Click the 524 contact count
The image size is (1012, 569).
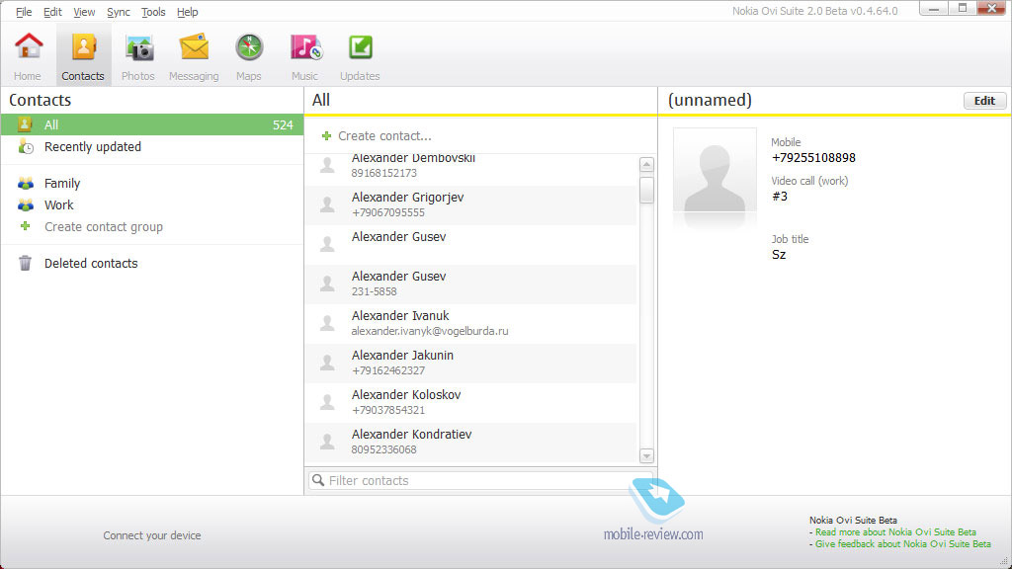[x=283, y=125]
